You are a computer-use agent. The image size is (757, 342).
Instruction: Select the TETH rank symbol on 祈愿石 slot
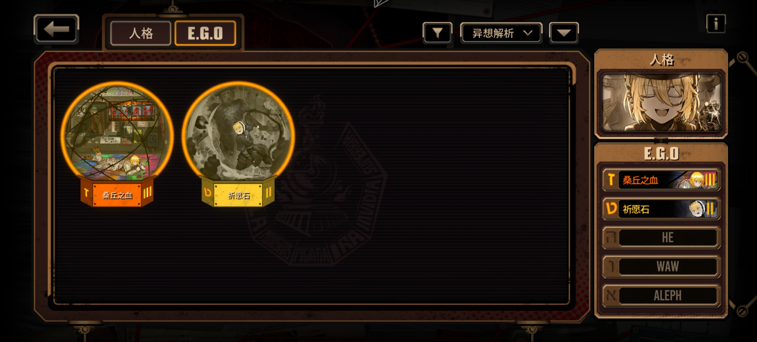[x=611, y=209]
